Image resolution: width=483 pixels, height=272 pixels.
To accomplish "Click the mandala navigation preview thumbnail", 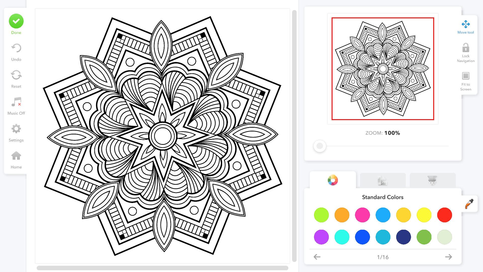I will 383,69.
